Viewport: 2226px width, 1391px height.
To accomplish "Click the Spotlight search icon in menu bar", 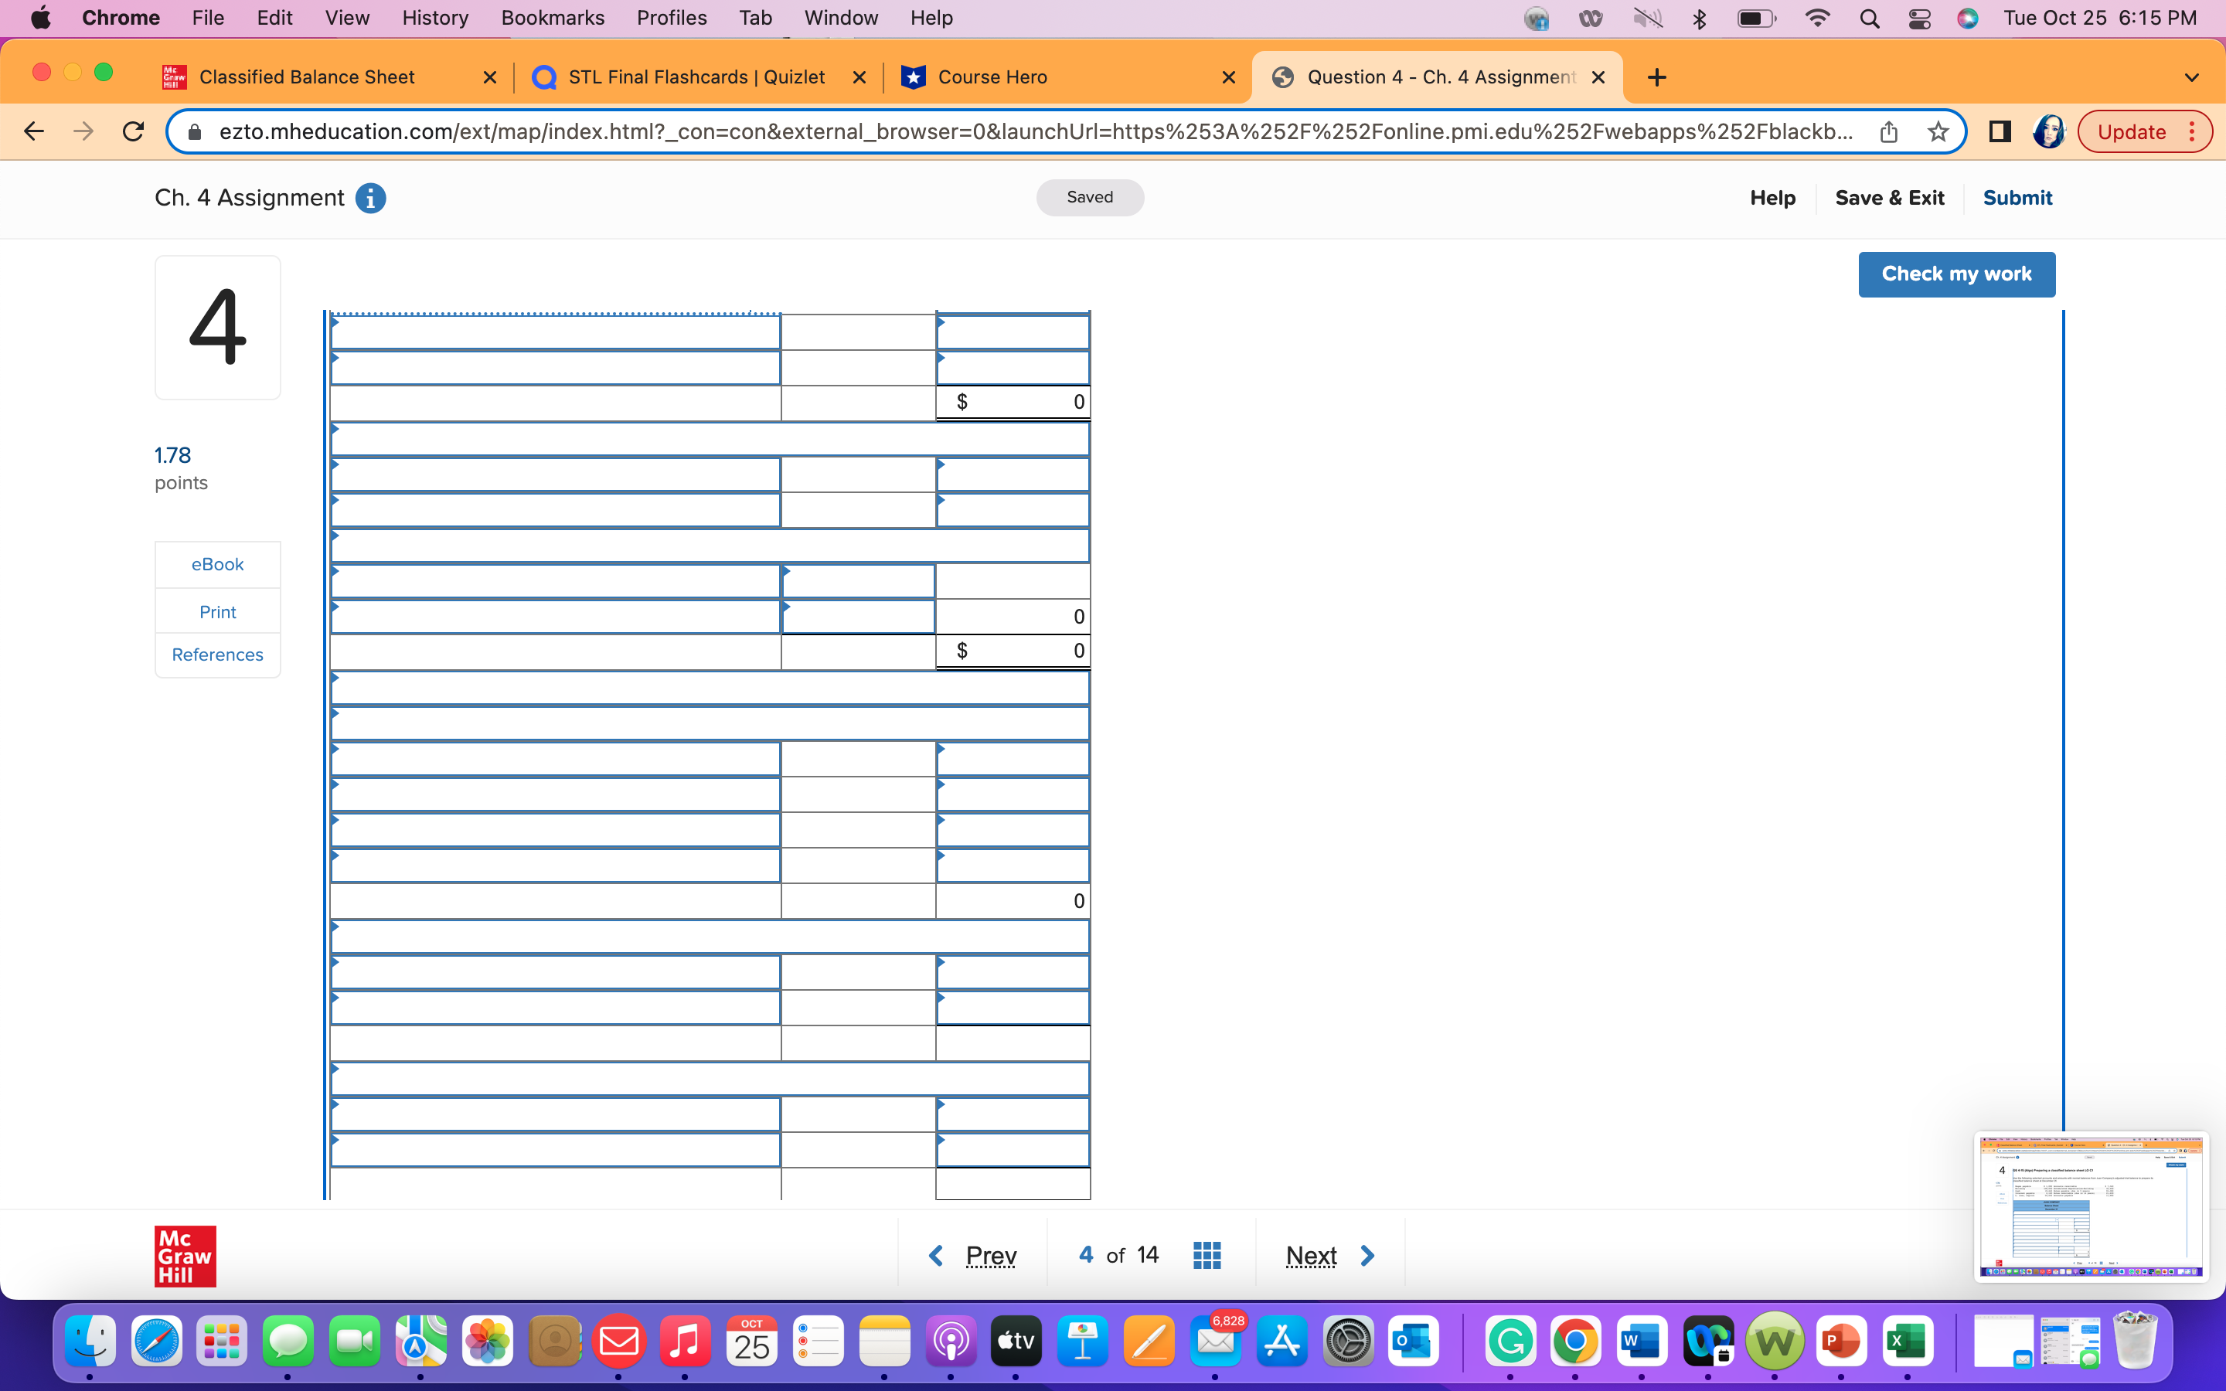I will click(x=1869, y=18).
